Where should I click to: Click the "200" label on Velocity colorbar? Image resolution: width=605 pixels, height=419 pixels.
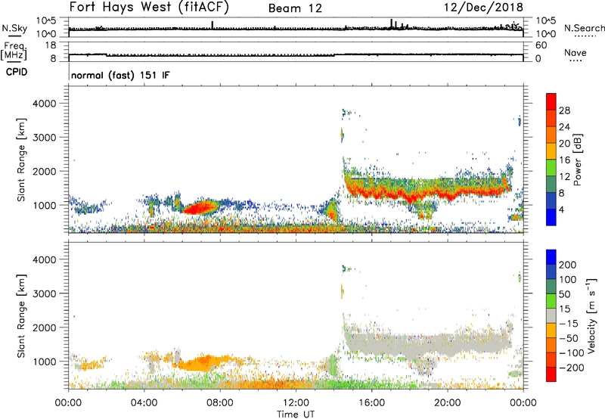tap(568, 265)
